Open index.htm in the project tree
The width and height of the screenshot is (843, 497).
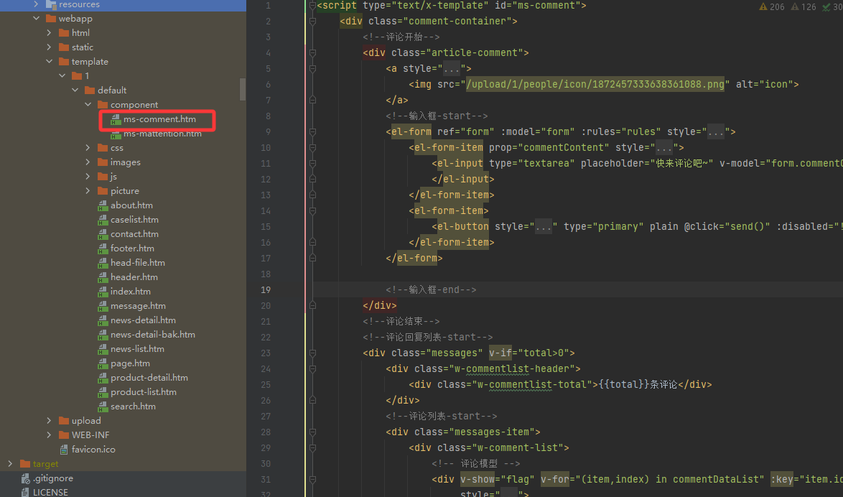tap(130, 292)
